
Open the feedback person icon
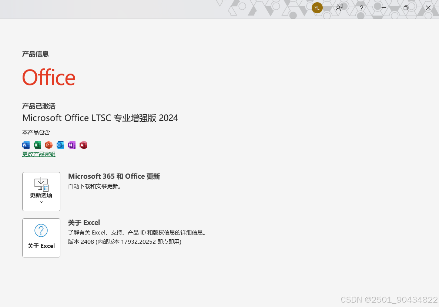click(x=339, y=8)
